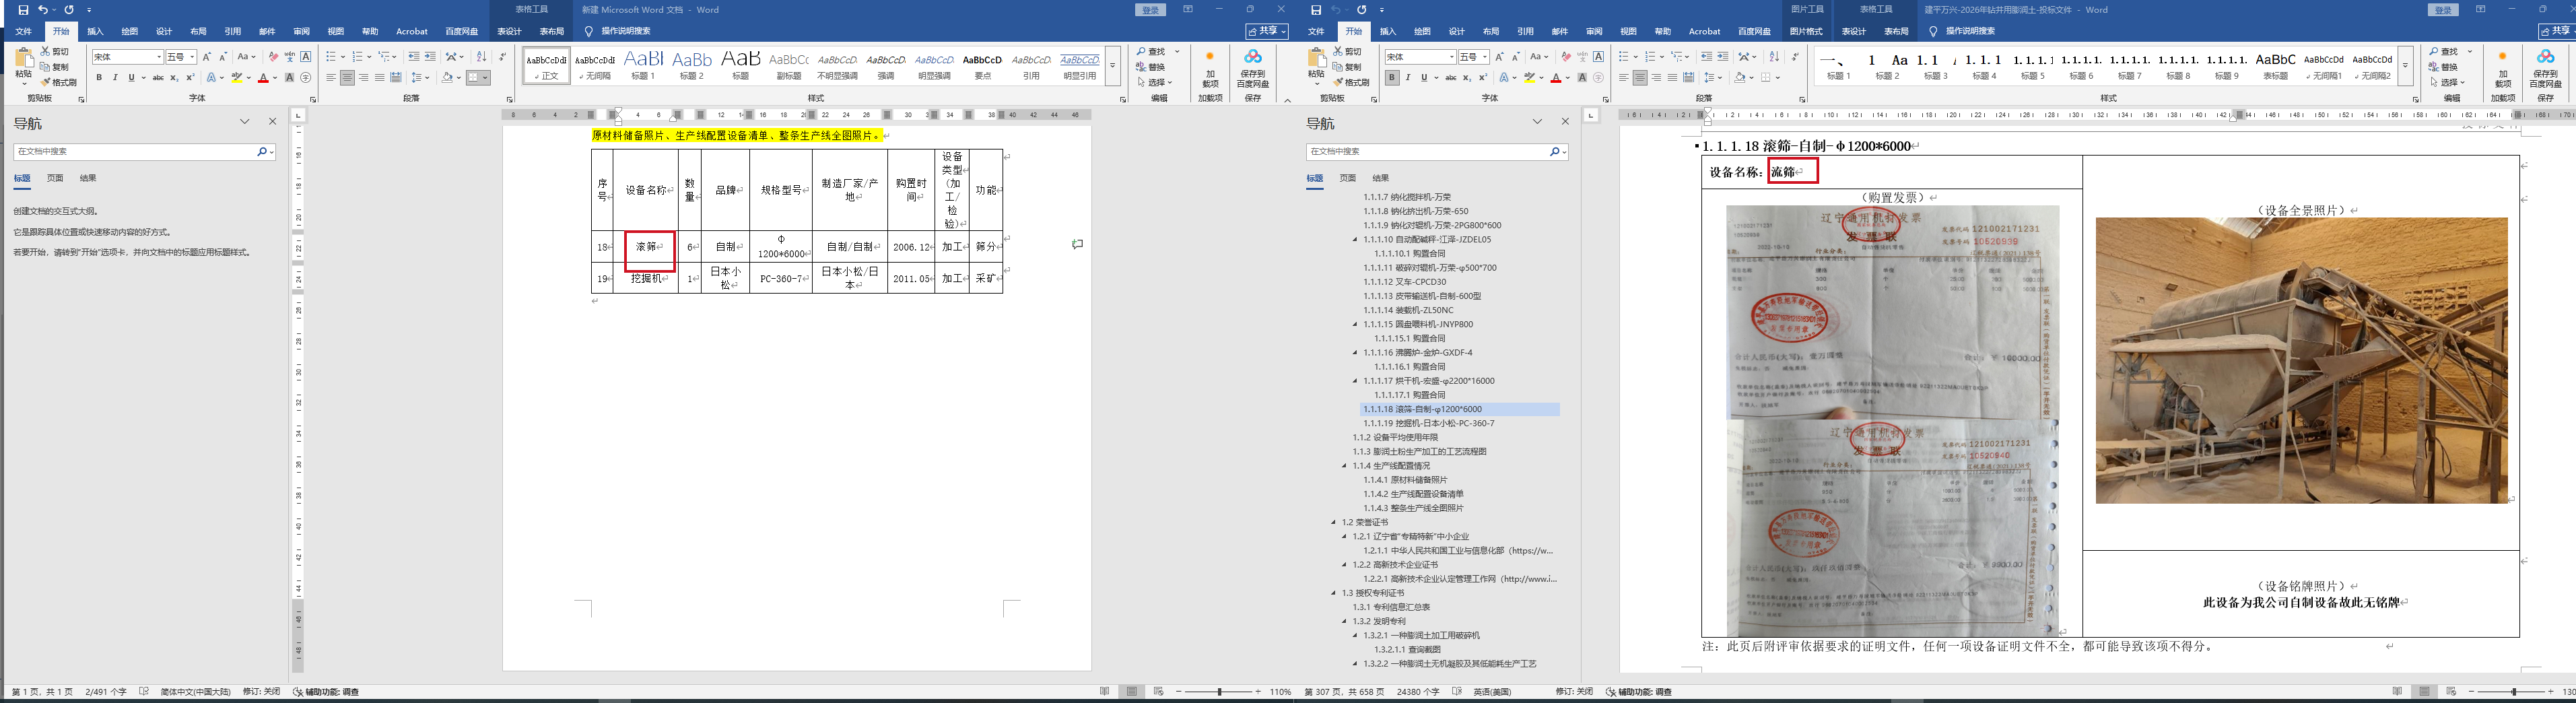Click the 简体中文(中国大陆) language indicator
2576x703 pixels.
(195, 692)
